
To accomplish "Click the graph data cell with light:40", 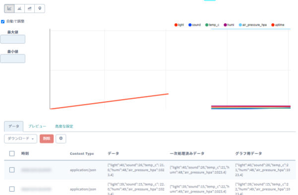I will (263, 170).
